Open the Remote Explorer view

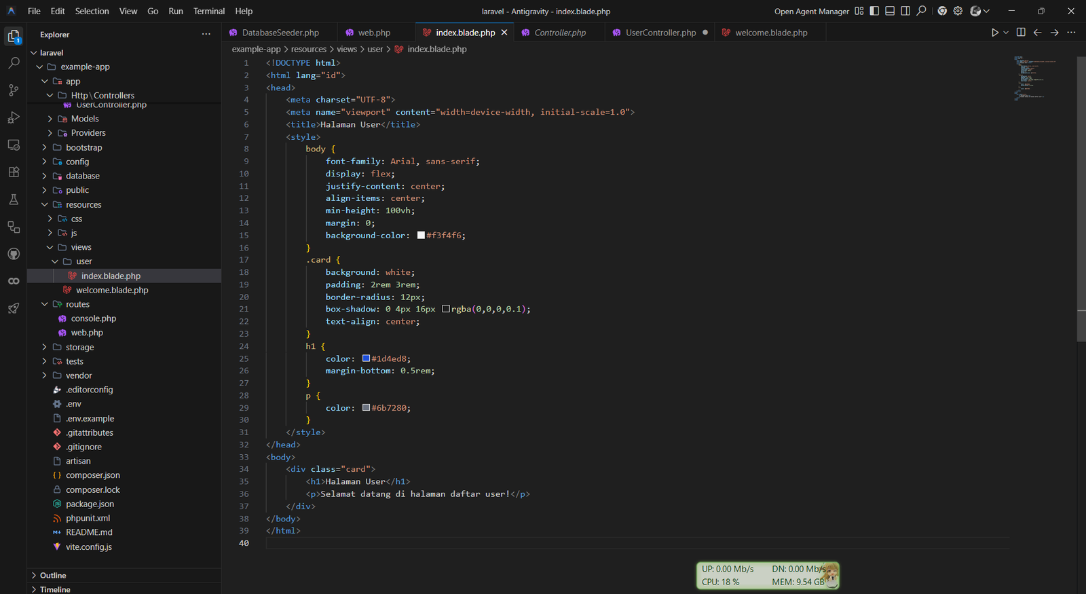(x=14, y=145)
